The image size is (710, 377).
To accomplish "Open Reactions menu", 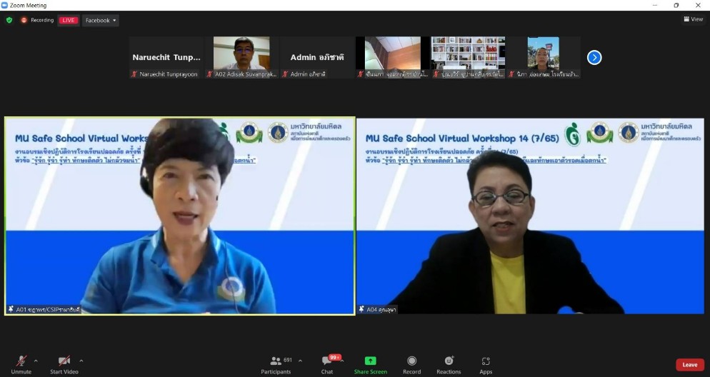I will pyautogui.click(x=449, y=365).
